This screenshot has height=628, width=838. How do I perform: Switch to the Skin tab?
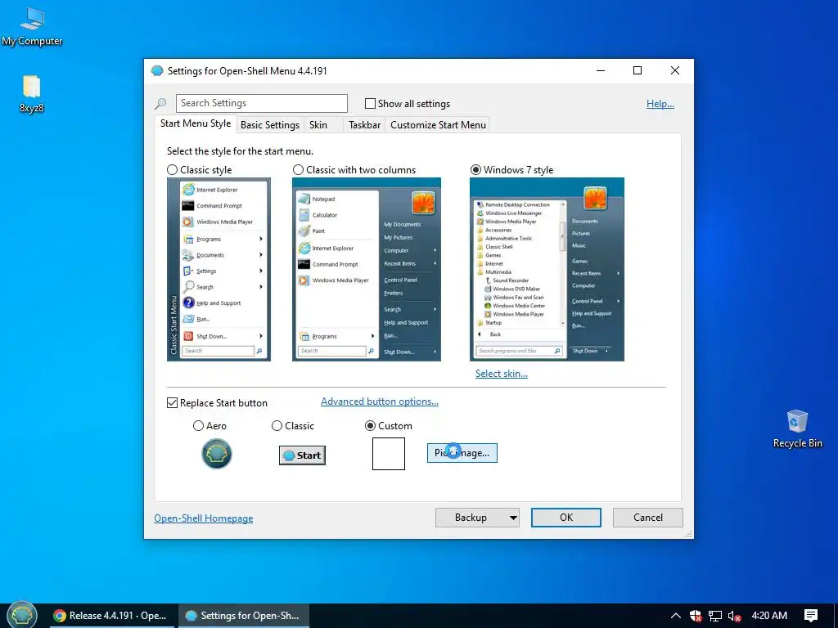pos(318,125)
